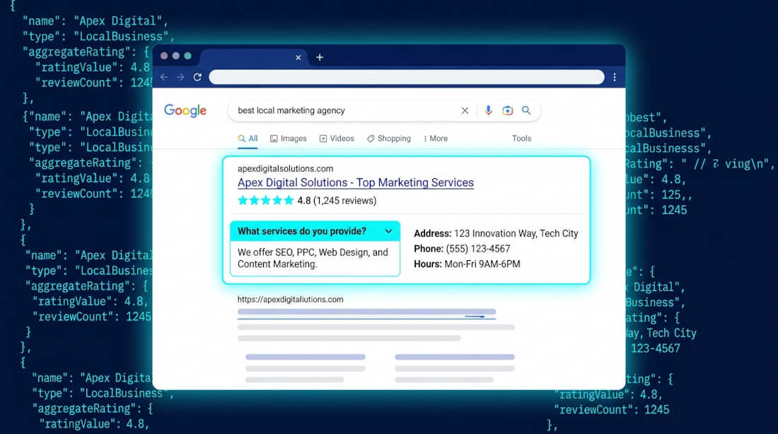
Task: Click the Google logo
Action: click(185, 110)
